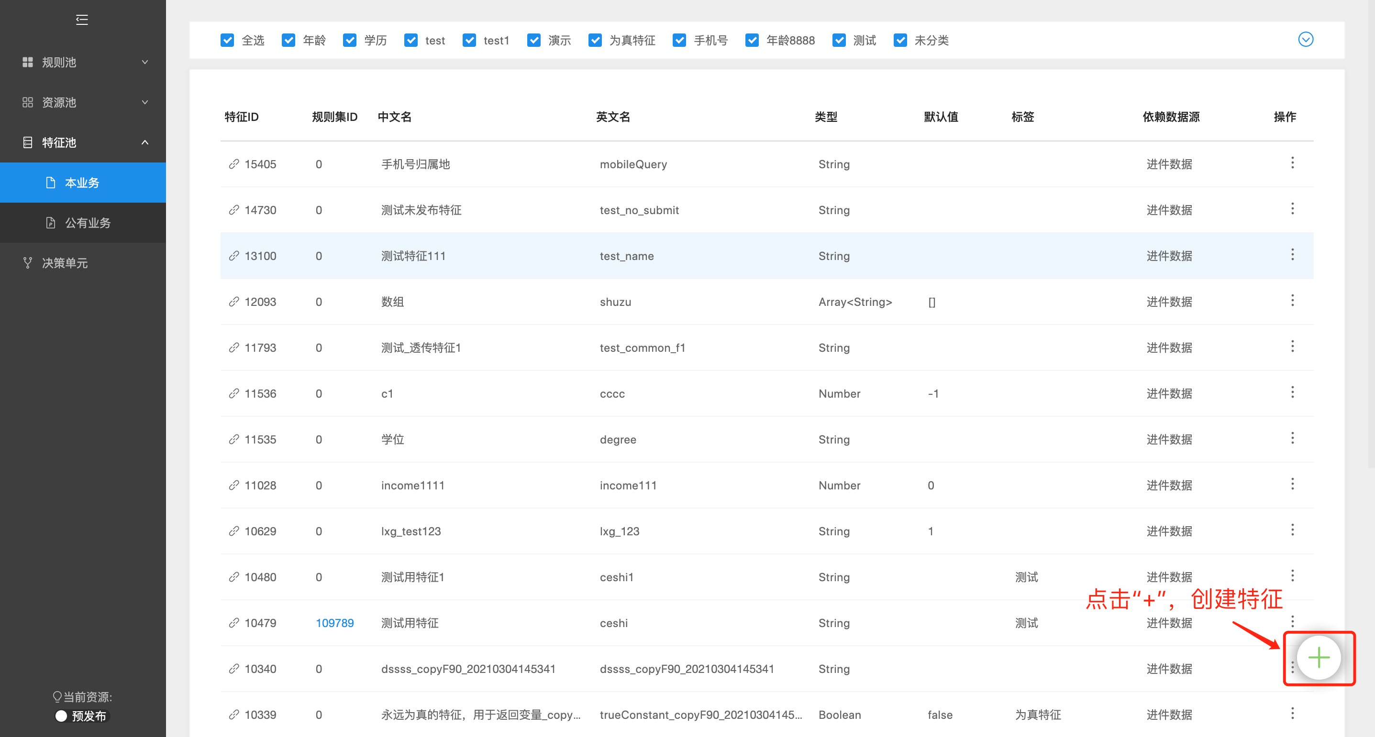Uncheck the test1 filter checkbox
1375x737 pixels.
(470, 40)
